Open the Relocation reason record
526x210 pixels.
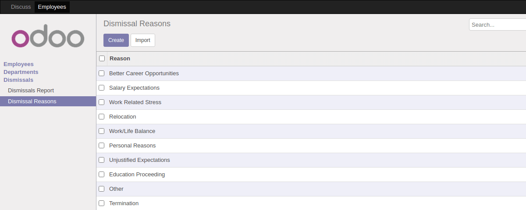[x=123, y=117]
